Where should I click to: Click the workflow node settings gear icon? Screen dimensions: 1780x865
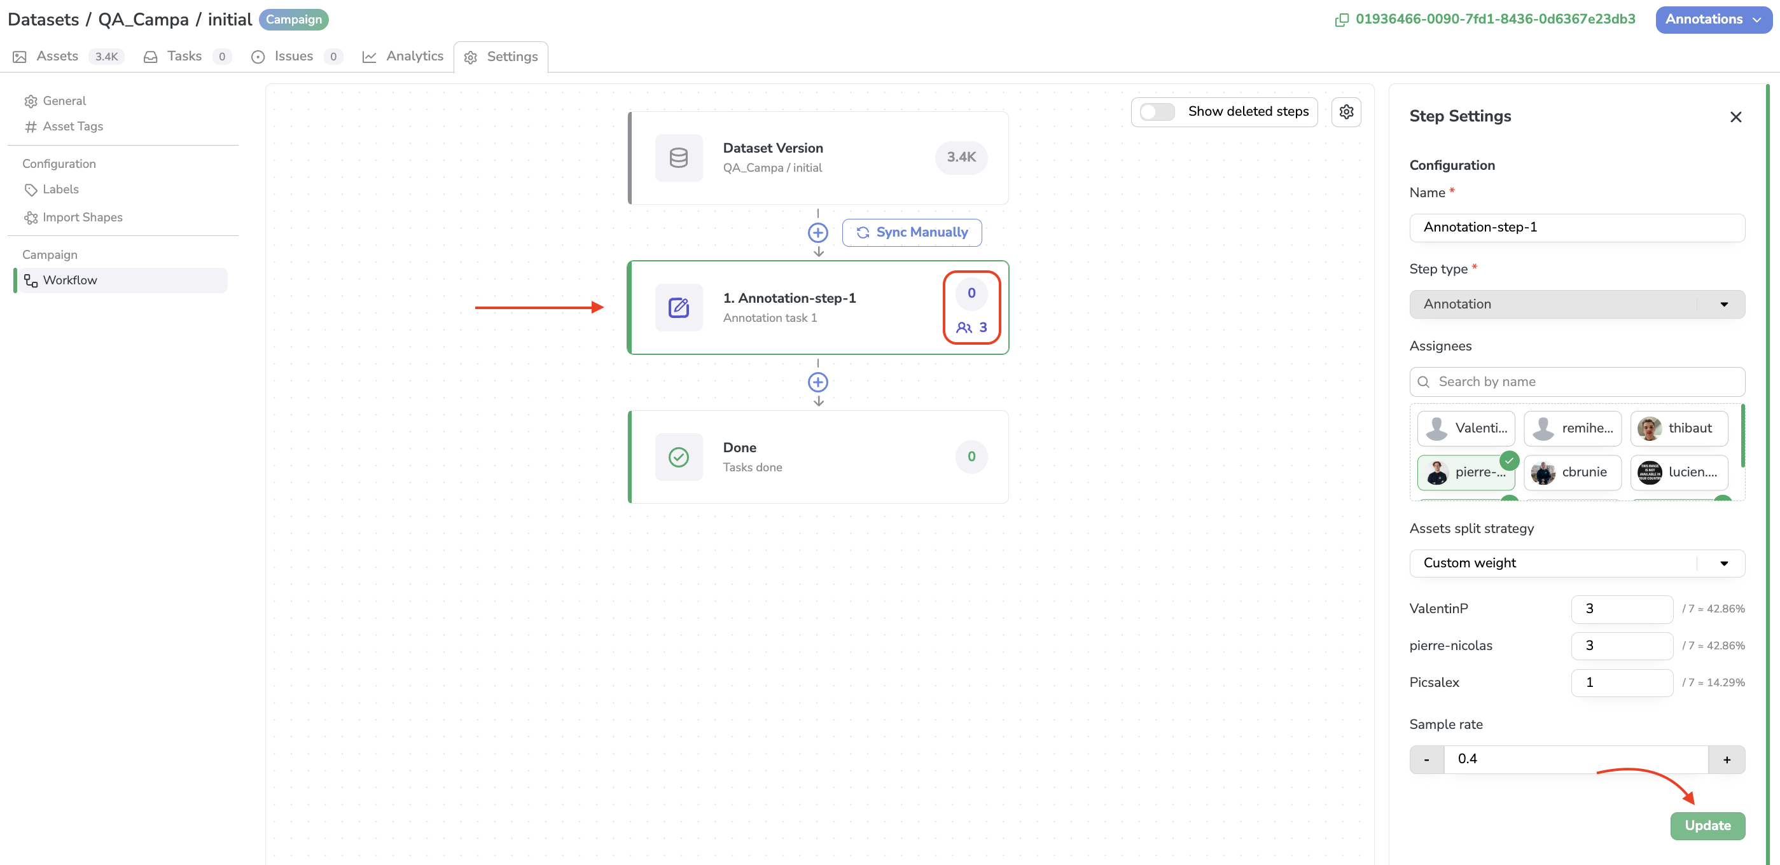pyautogui.click(x=1346, y=111)
